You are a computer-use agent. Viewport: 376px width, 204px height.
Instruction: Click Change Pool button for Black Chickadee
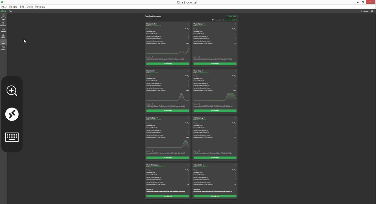tap(168, 196)
